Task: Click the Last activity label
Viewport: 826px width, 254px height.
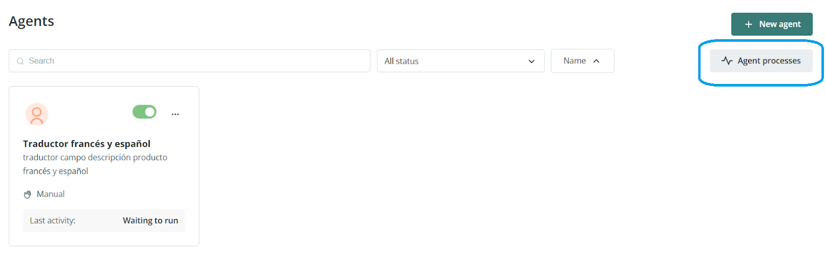Action: tap(53, 221)
